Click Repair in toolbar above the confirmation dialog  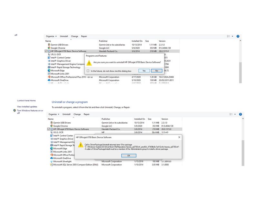[x=84, y=36]
